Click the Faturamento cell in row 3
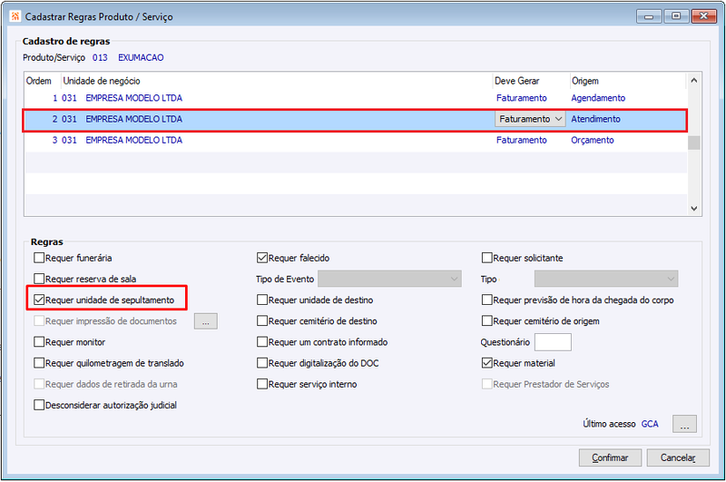Screen dimensions: 726x482 (x=521, y=141)
